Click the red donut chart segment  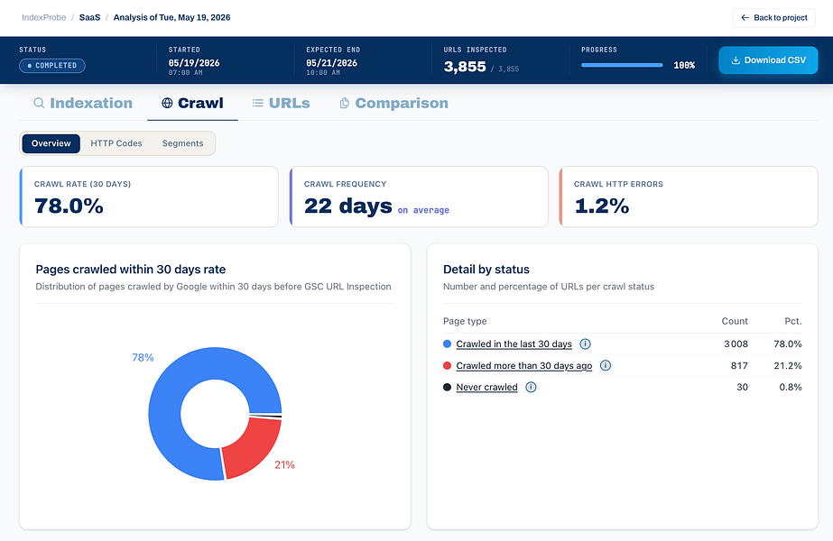coord(254,447)
